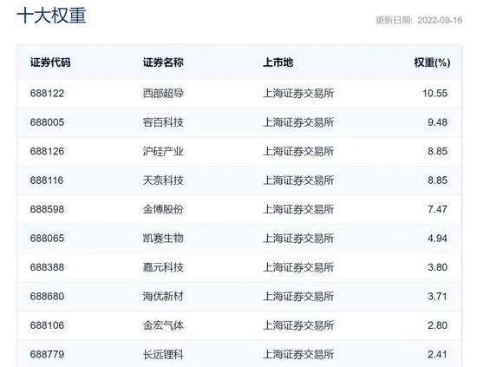The width and height of the screenshot is (477, 367).
Task: Select security name 海优新材
Action: click(163, 297)
